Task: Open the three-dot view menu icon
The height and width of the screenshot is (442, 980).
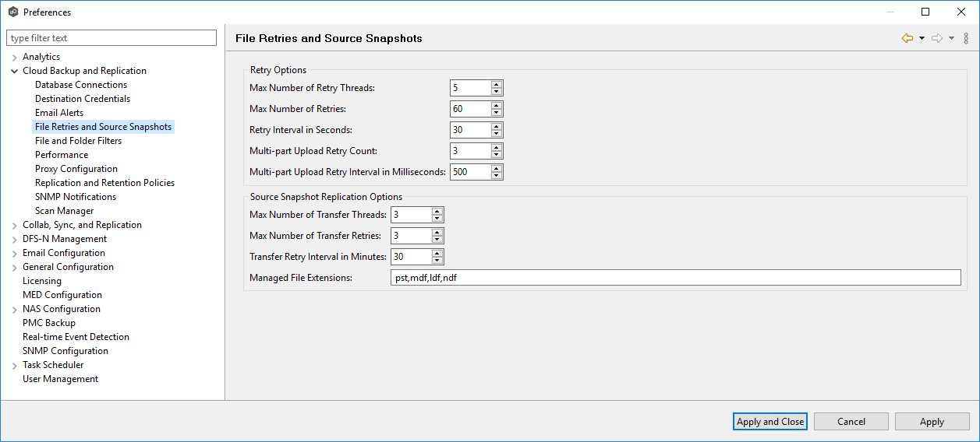Action: pos(966,38)
